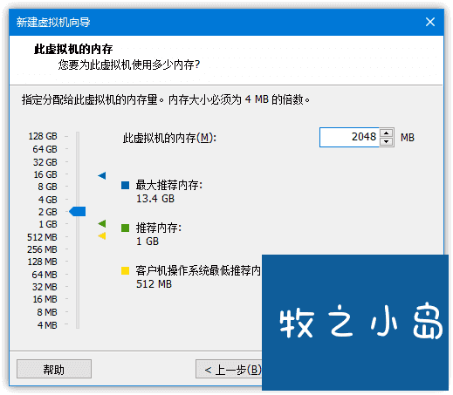
Task: Click the blue maximum recommended memory arrow marker
Action: pos(102,175)
